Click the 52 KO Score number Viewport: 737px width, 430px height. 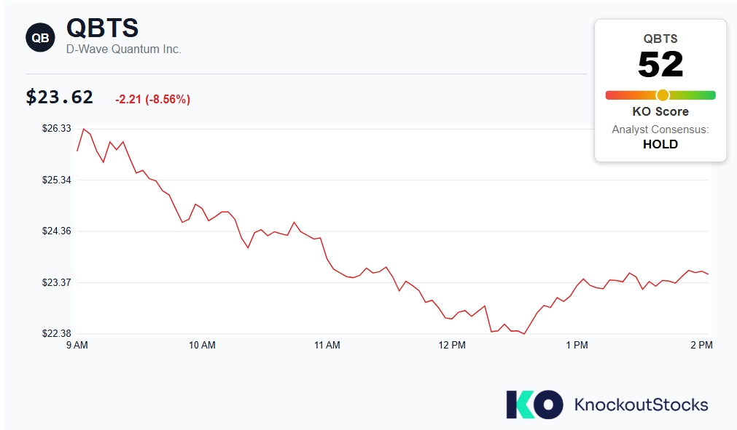660,65
